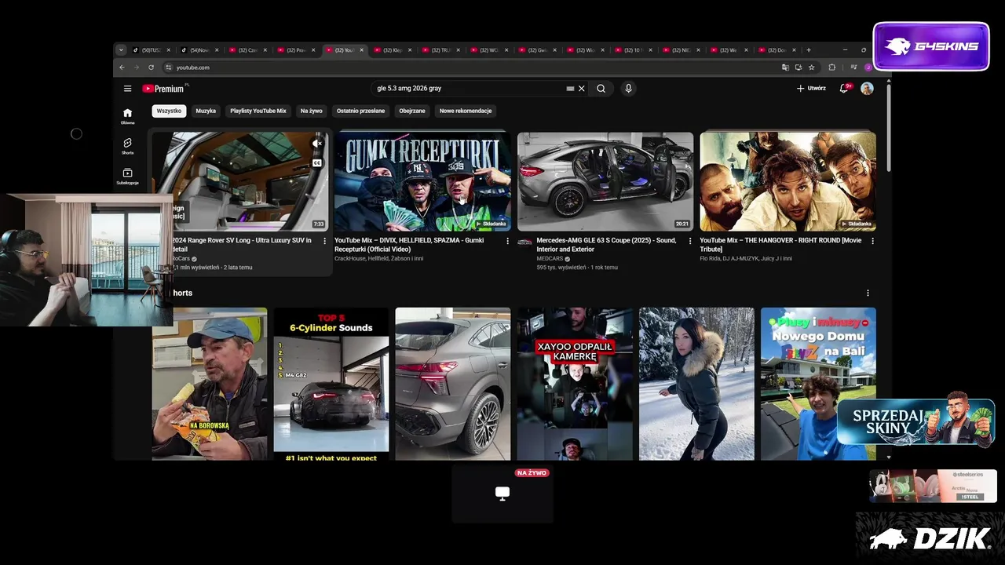Viewport: 1005px width, 565px height.
Task: Switch to the (32) Czar browser tab
Action: [x=247, y=50]
